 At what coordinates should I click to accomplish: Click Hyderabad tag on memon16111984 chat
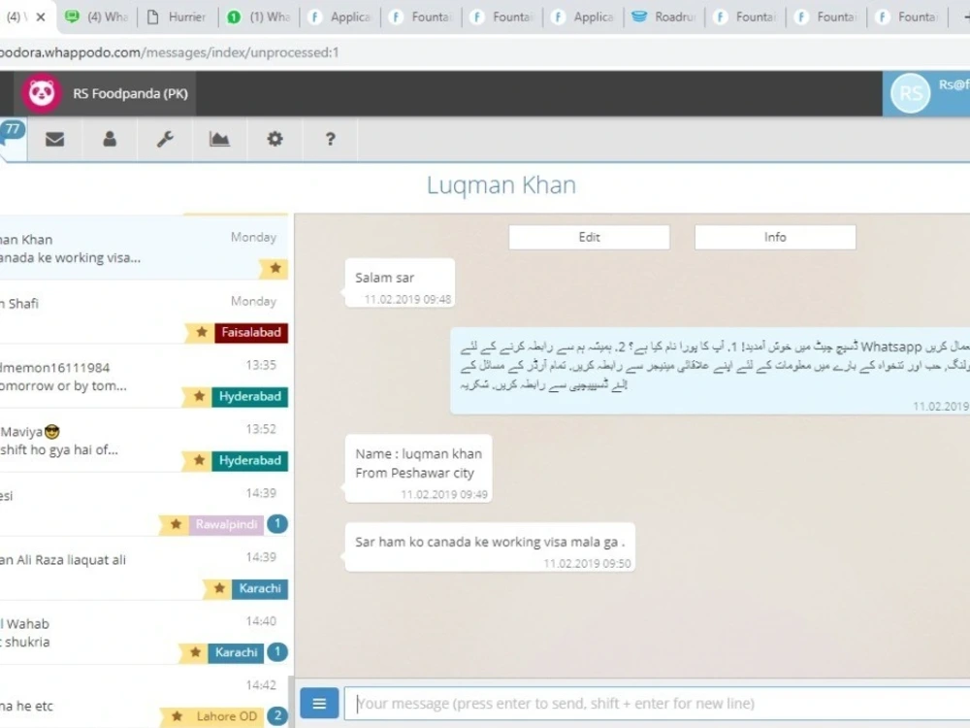click(x=250, y=396)
